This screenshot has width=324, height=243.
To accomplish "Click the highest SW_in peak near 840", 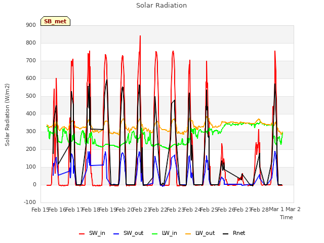I will click(140, 36).
